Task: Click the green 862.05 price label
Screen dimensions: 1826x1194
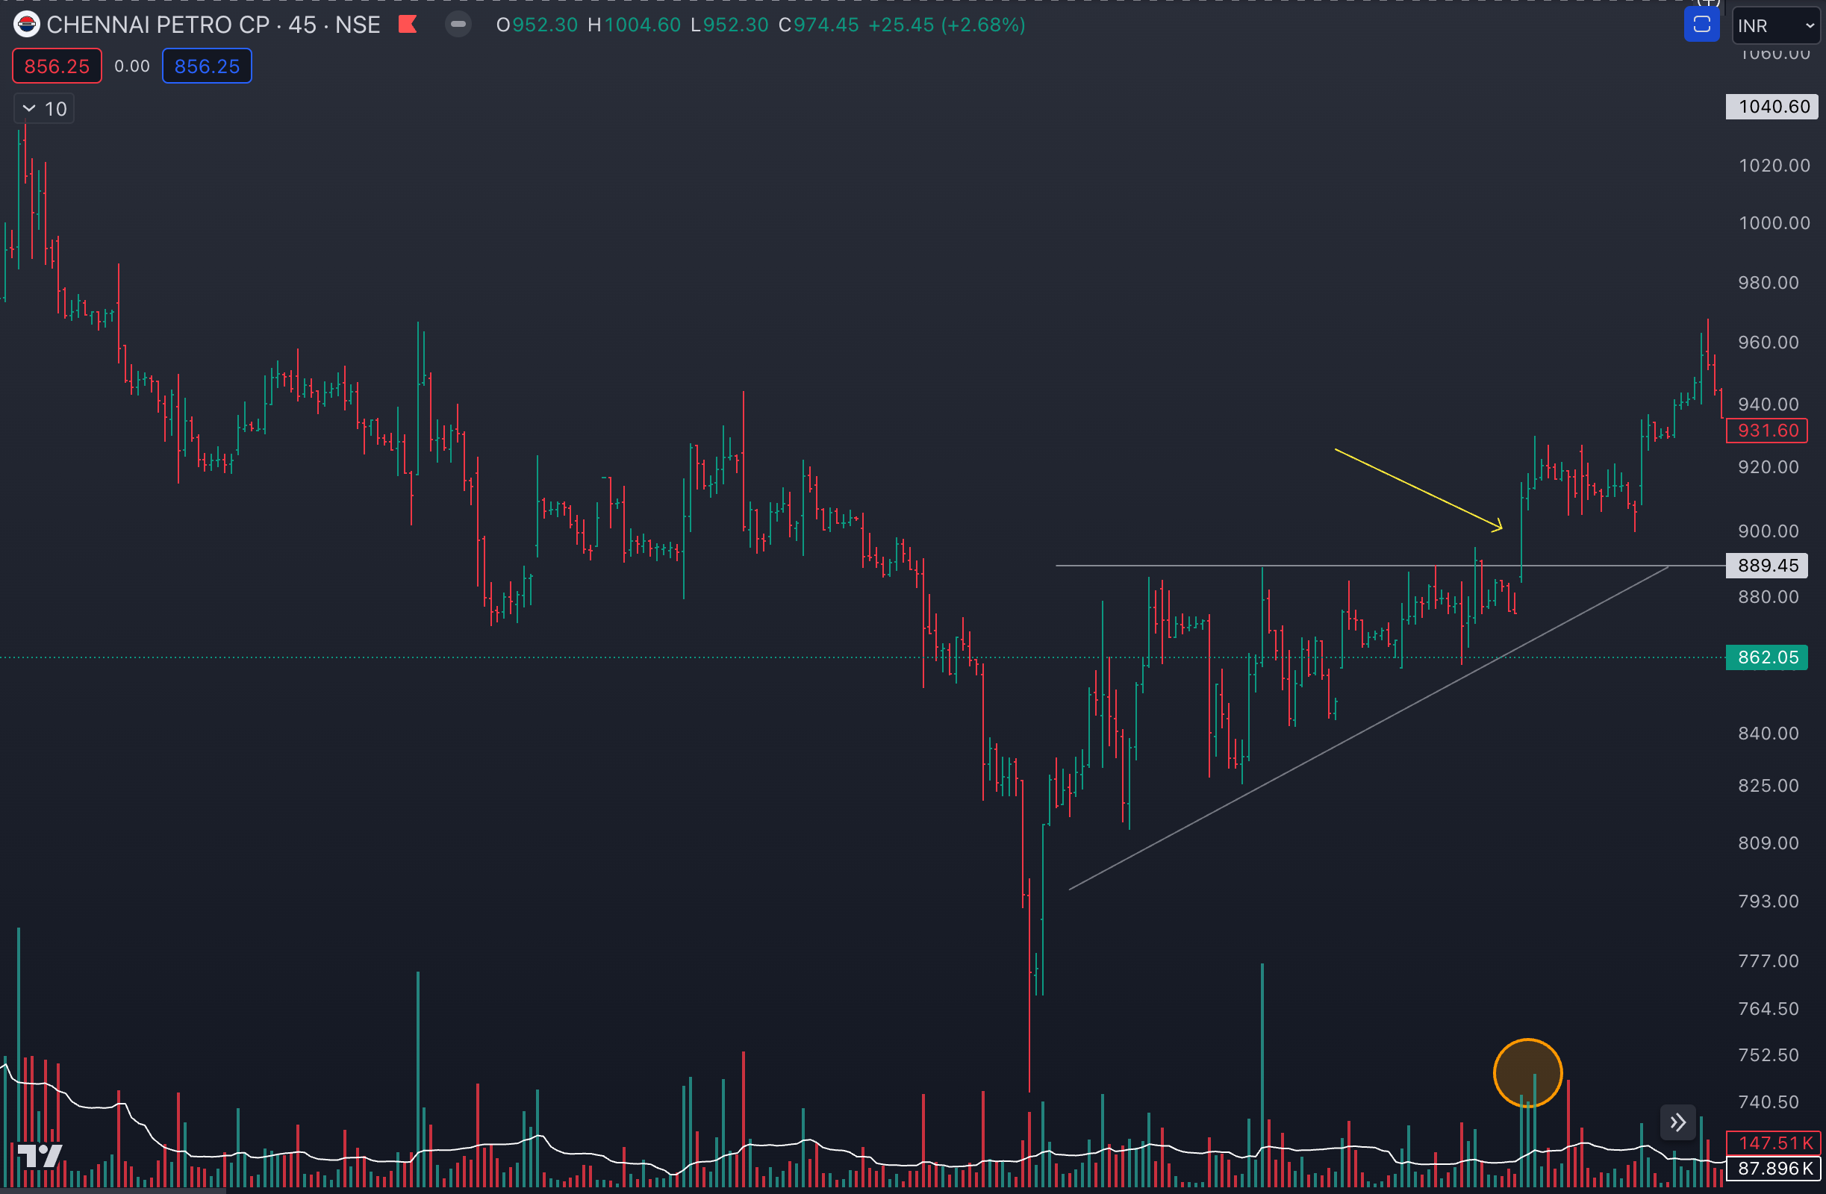Action: tap(1767, 657)
